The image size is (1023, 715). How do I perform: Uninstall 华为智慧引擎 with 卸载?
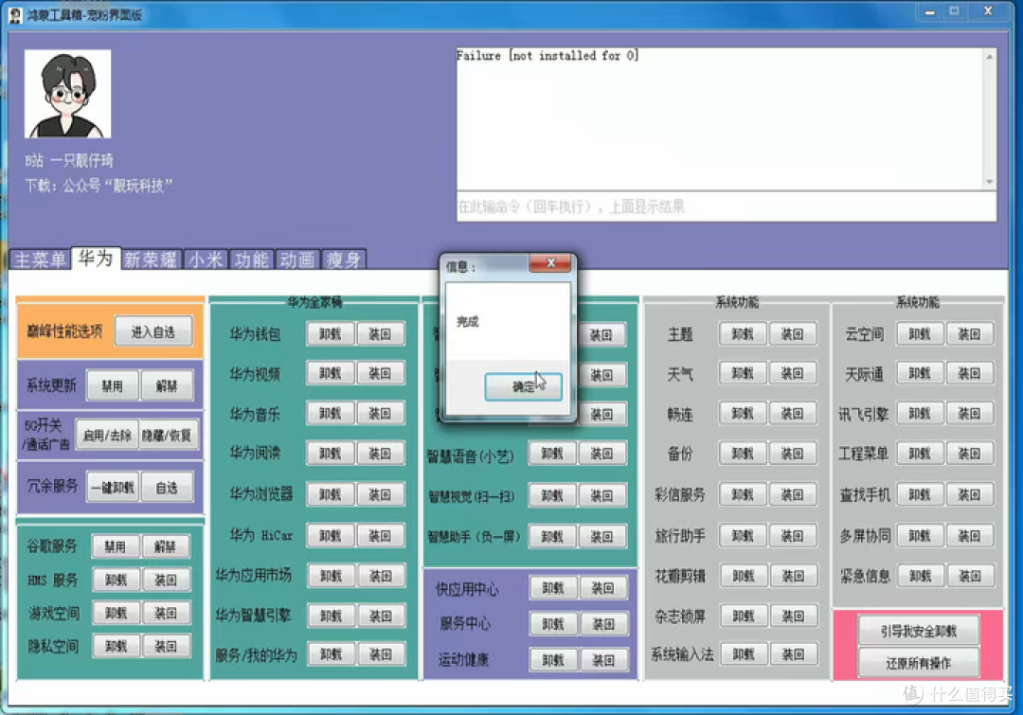[x=331, y=616]
